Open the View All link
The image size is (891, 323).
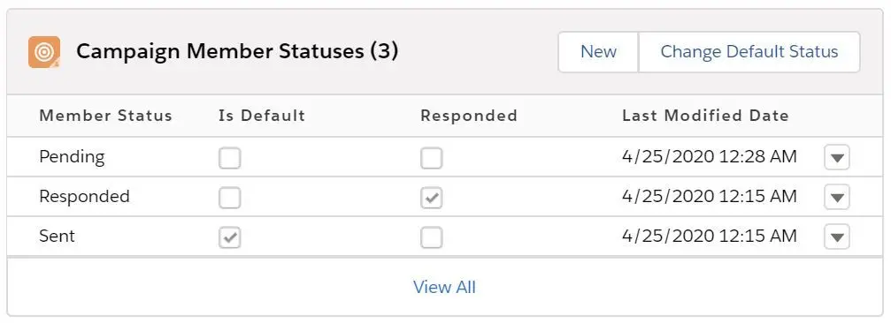444,287
